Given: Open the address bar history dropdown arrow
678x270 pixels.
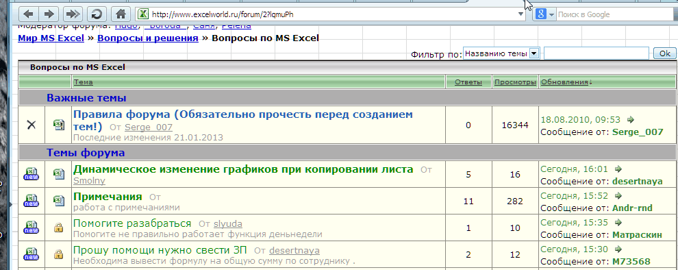Looking at the screenshot, I should pos(521,14).
